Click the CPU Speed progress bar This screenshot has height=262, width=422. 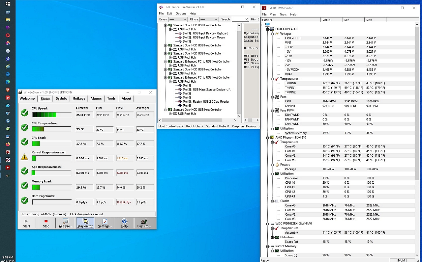(52, 115)
